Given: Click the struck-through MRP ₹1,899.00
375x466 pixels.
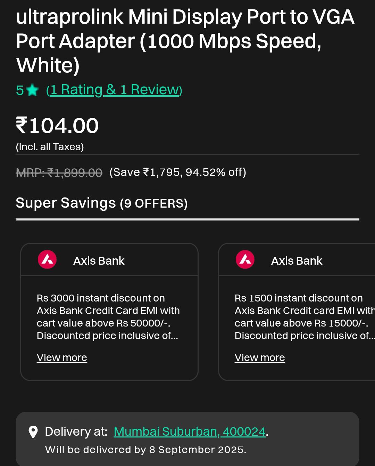Looking at the screenshot, I should [59, 172].
